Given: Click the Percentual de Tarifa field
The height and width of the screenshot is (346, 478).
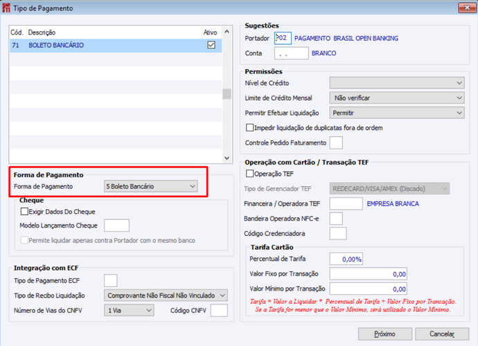Looking at the screenshot, I should click(346, 259).
